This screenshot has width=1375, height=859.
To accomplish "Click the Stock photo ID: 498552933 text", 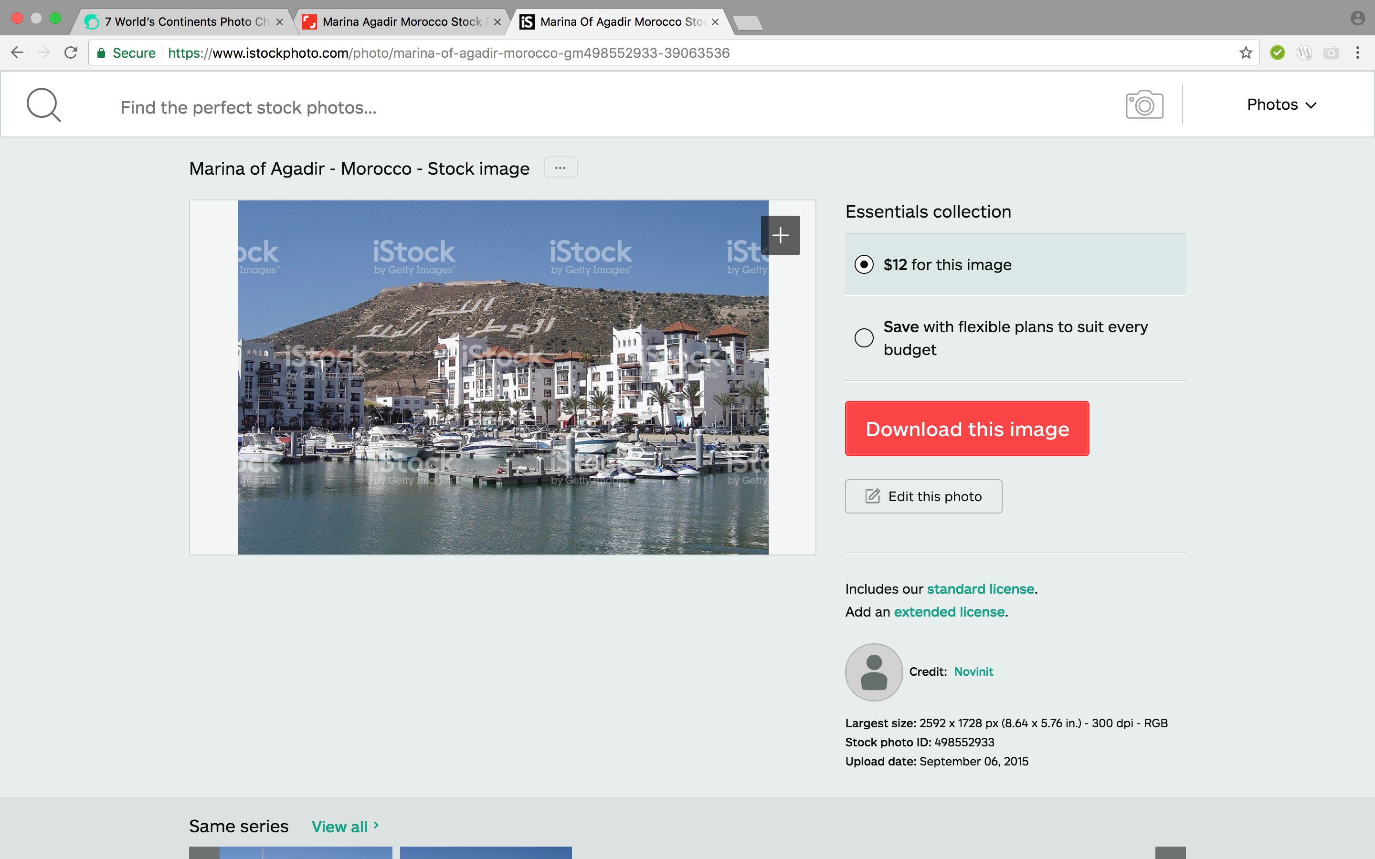I will coord(920,743).
